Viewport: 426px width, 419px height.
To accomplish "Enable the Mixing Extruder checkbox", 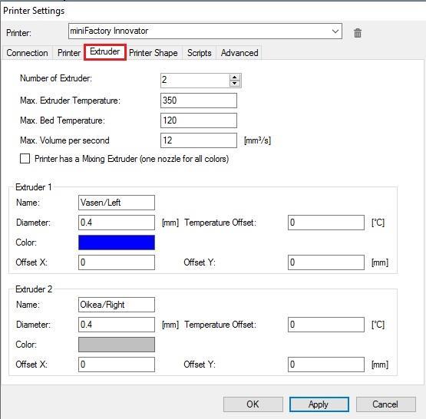I will pyautogui.click(x=25, y=159).
